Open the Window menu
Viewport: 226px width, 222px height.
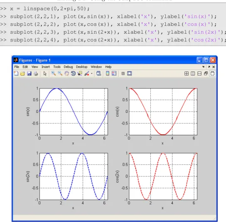(x=96, y=67)
